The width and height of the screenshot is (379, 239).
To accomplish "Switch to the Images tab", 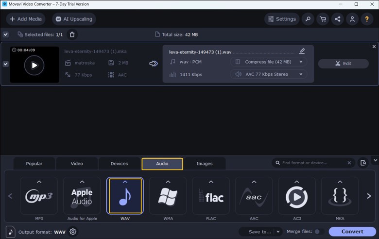I will pos(205,164).
